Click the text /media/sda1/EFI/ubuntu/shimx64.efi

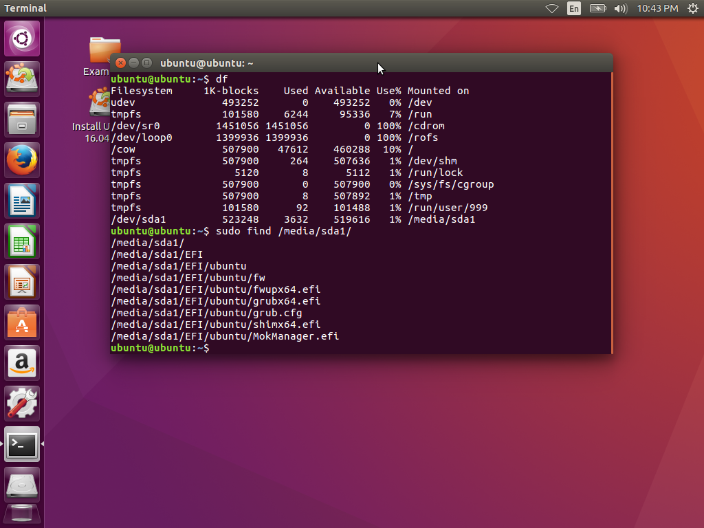coord(215,324)
